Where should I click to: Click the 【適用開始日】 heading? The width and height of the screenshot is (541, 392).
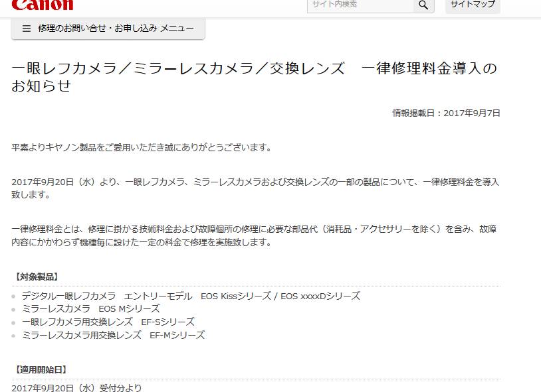[x=41, y=370]
